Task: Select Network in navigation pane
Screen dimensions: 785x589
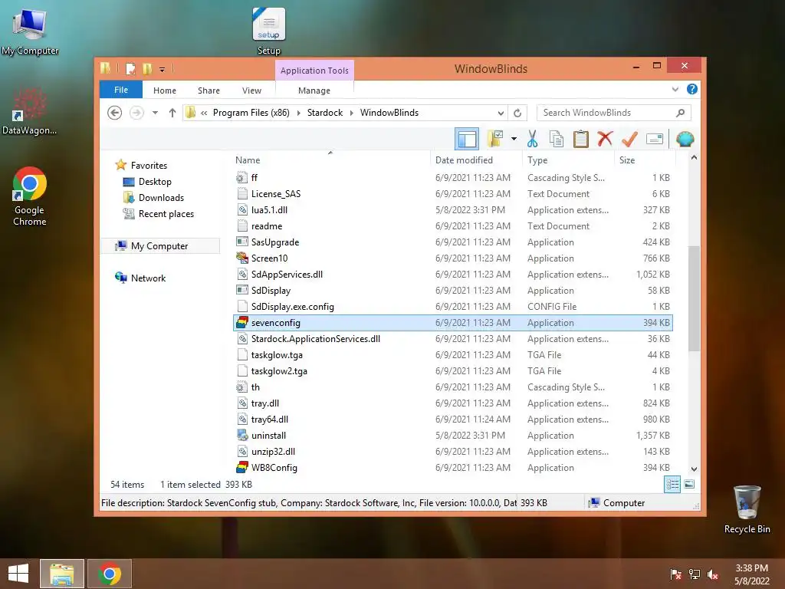Action: (x=148, y=278)
